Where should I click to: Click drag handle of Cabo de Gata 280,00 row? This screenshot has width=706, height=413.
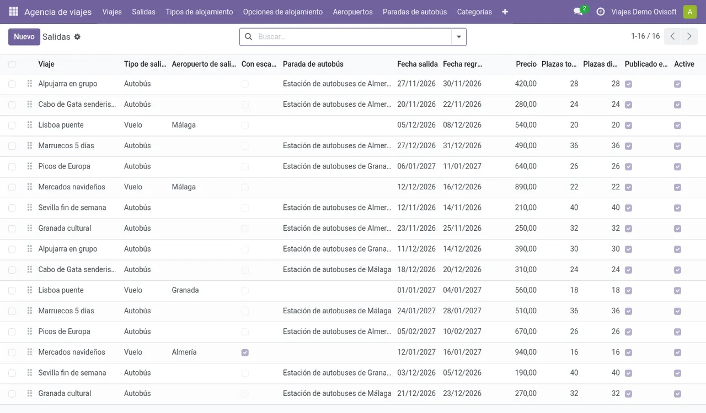coord(30,105)
